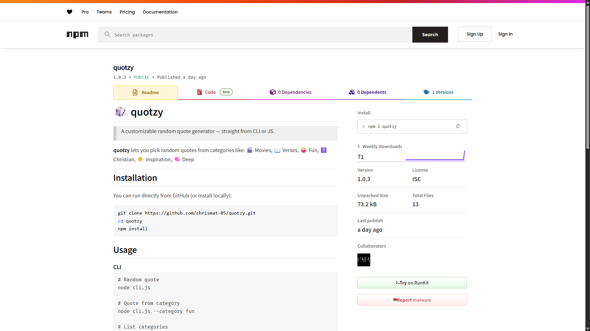Click the npm i quotzy command text
Image resolution: width=590 pixels, height=331 pixels.
pos(382,127)
